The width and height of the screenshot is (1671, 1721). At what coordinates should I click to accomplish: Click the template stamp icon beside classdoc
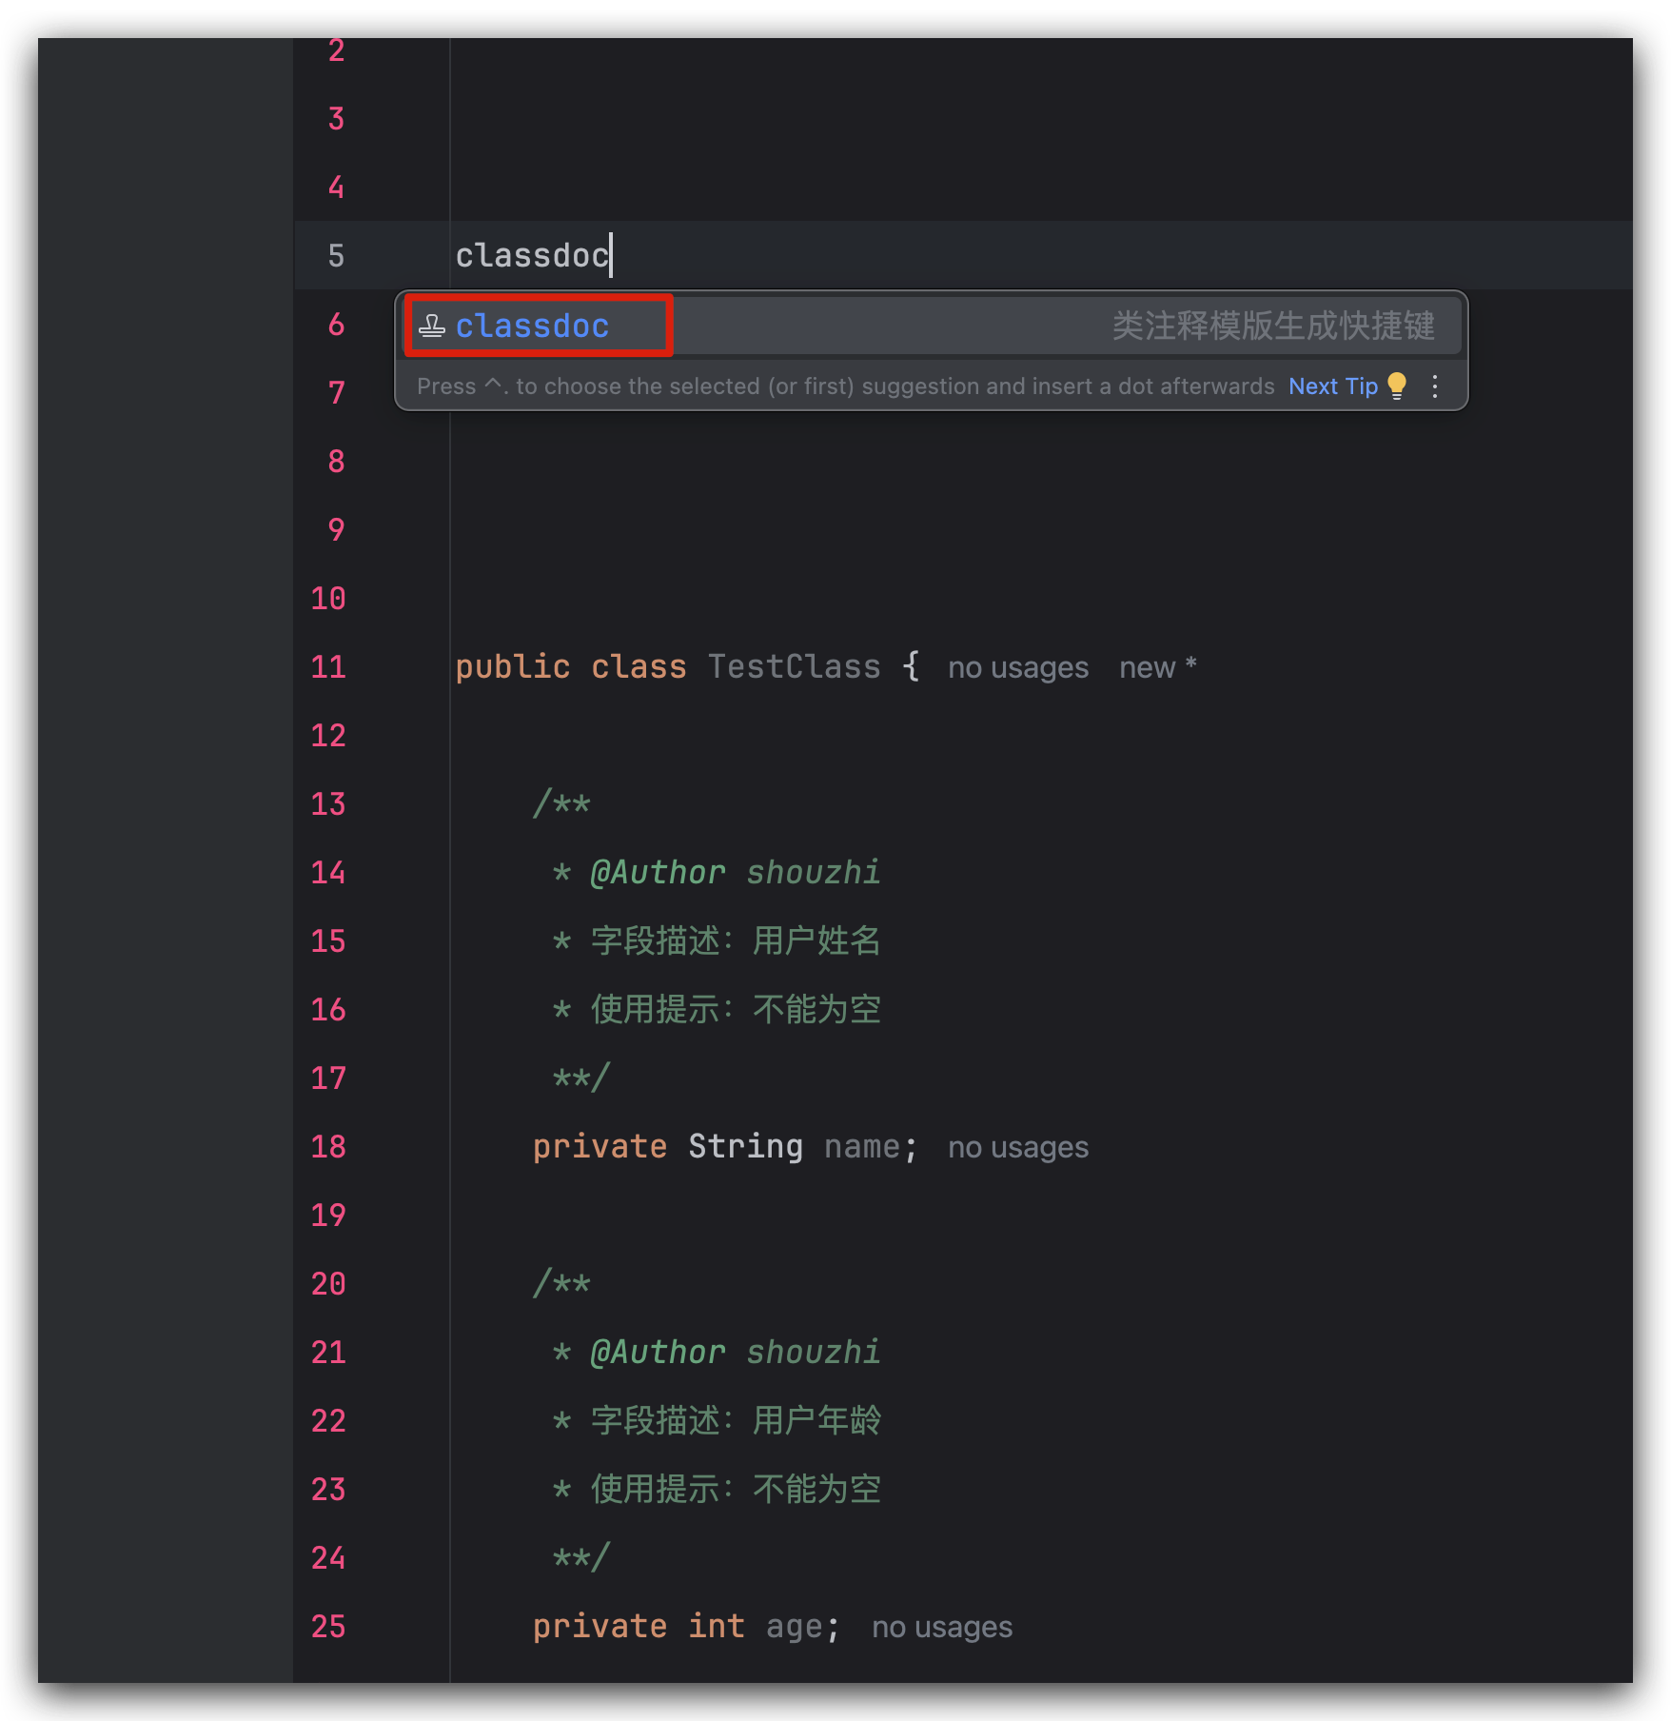432,326
